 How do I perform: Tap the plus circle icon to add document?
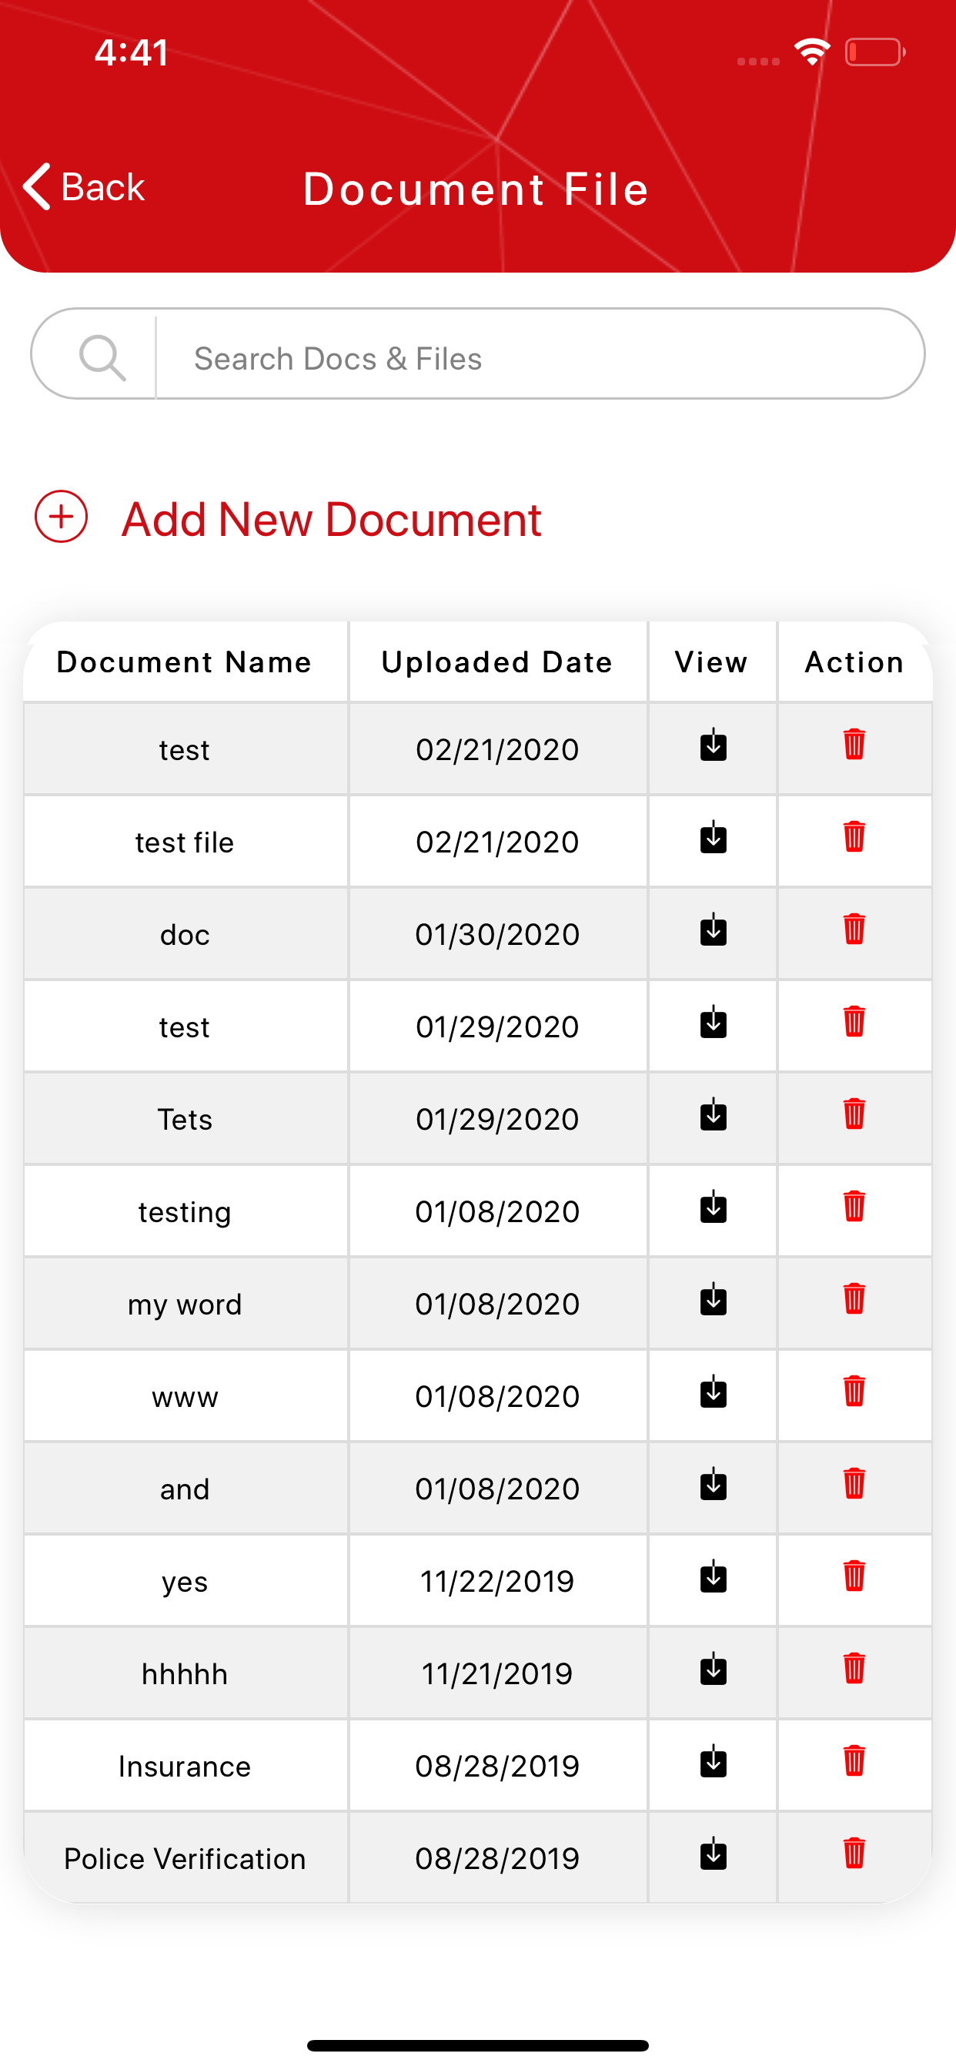coord(61,517)
